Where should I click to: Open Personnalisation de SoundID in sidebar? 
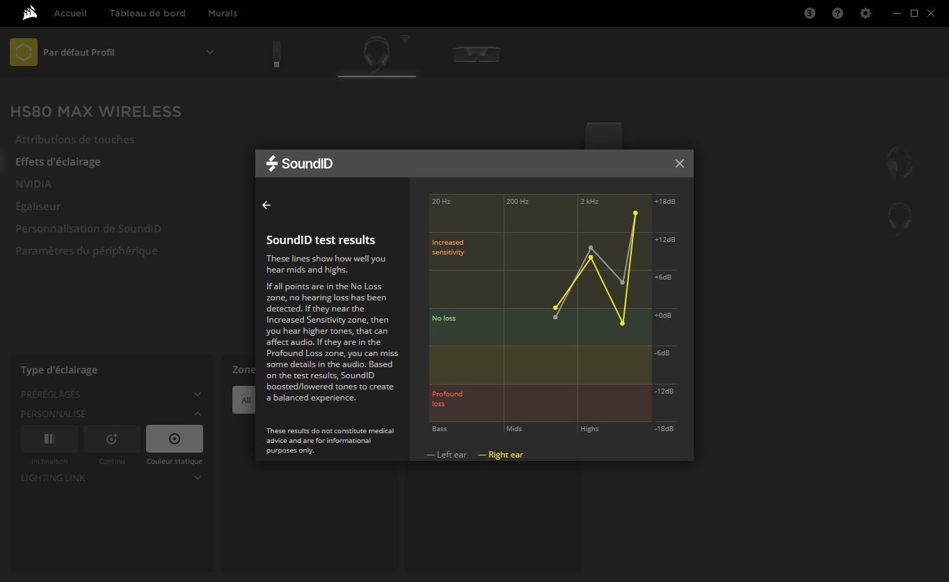click(x=88, y=229)
